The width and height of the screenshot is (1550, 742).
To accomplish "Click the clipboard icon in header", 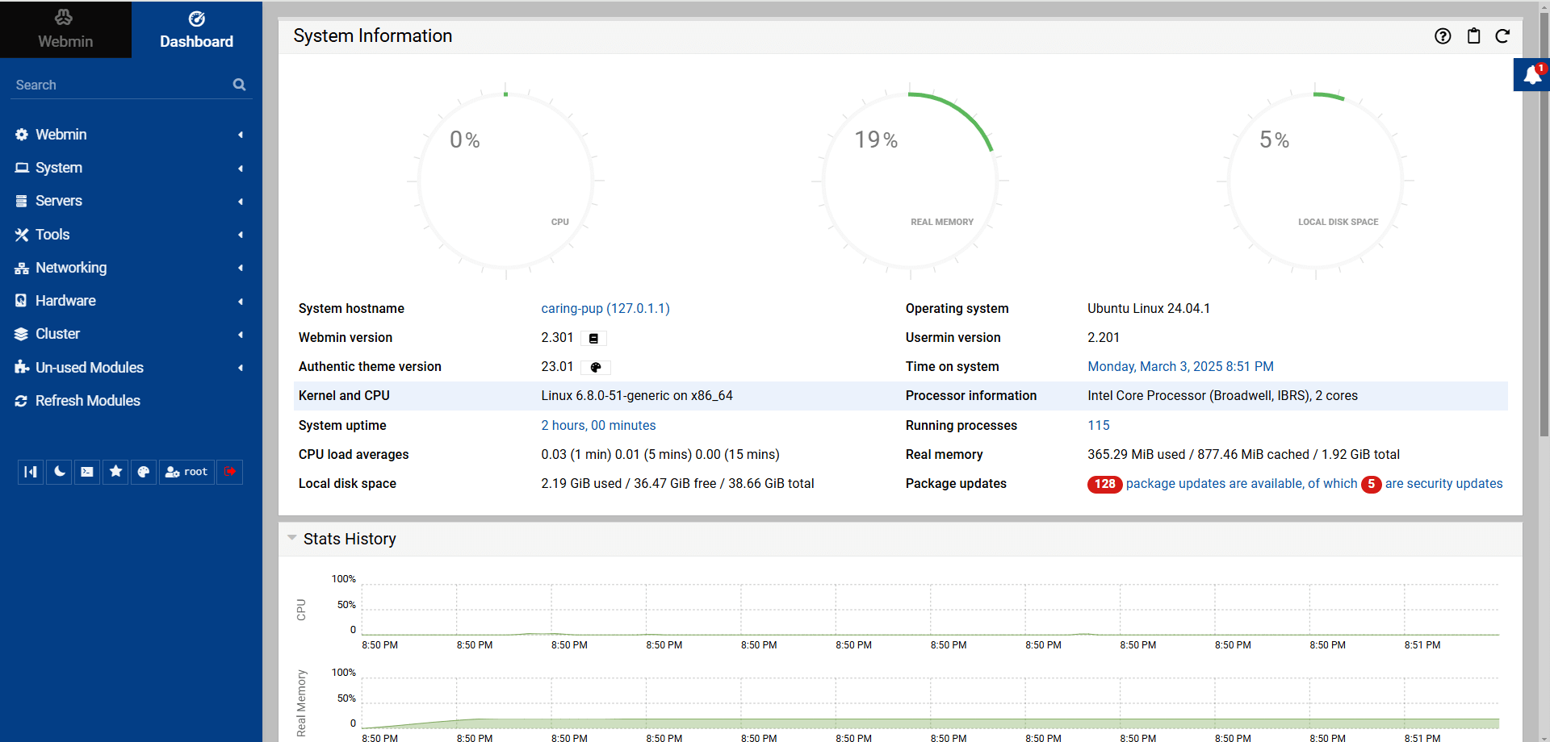I will 1473,36.
